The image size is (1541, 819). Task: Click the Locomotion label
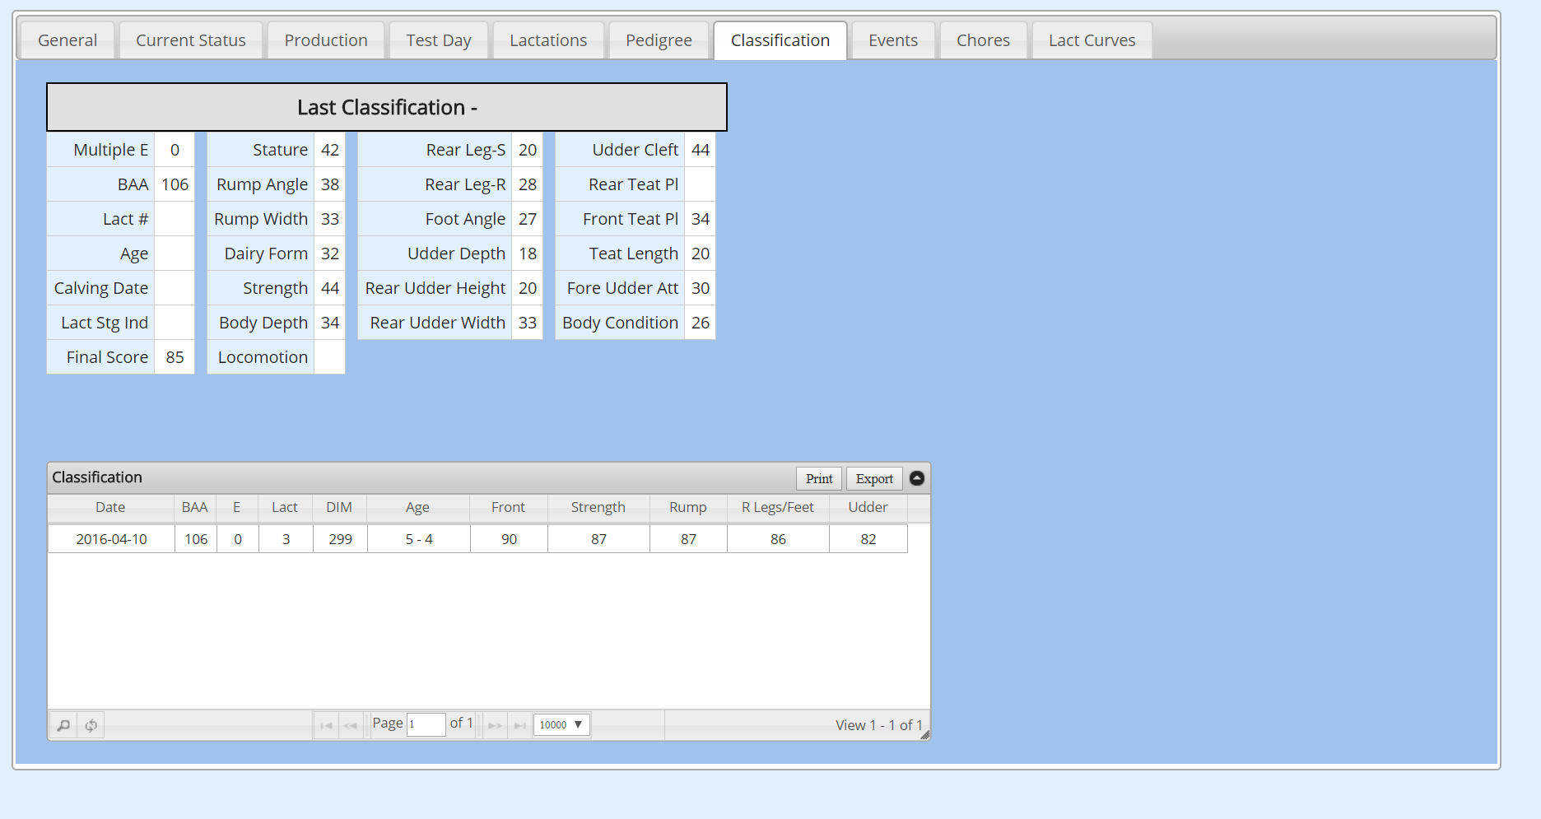[x=263, y=357]
